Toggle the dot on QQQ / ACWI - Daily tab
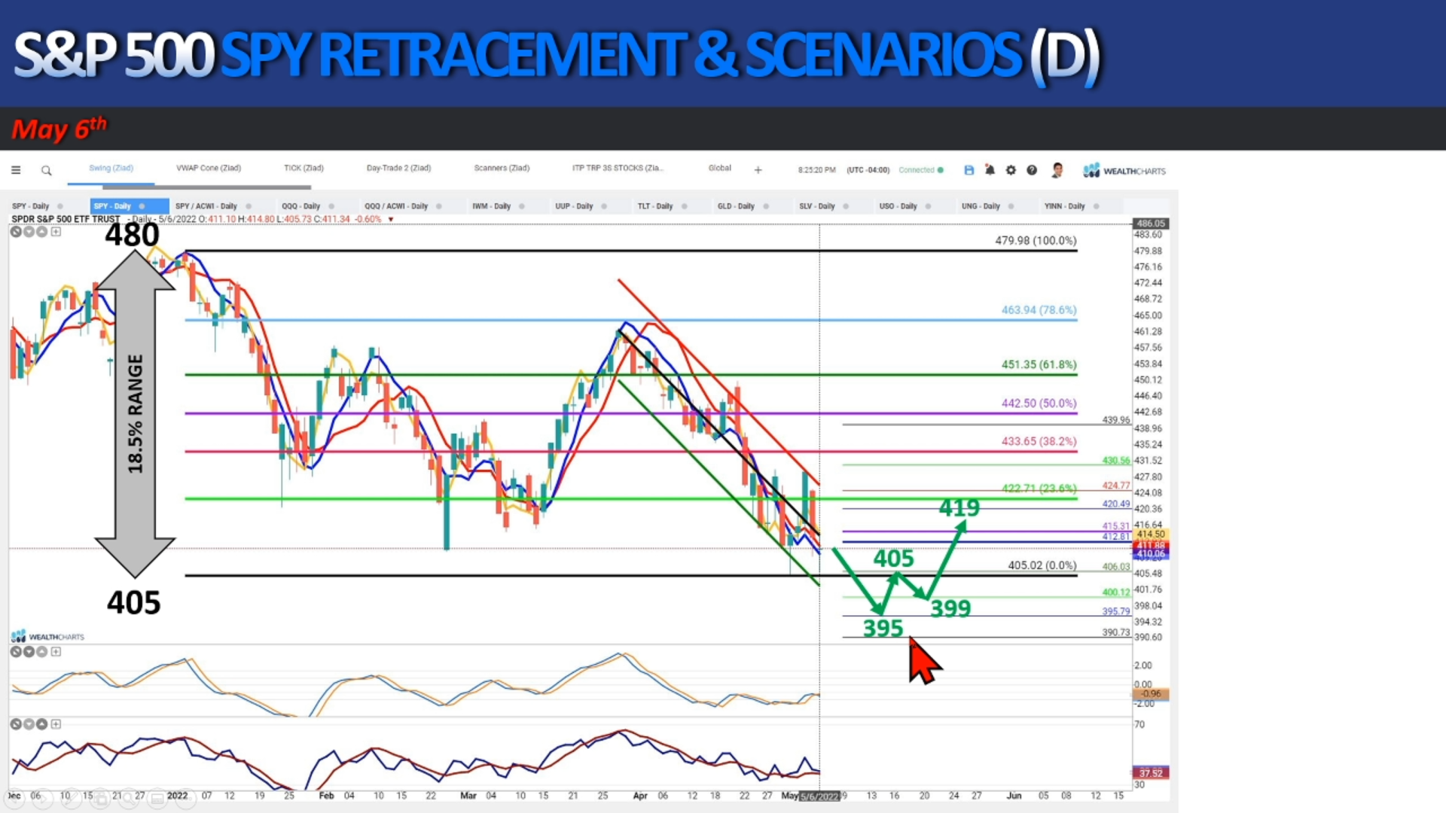The height and width of the screenshot is (813, 1446). coord(439,206)
